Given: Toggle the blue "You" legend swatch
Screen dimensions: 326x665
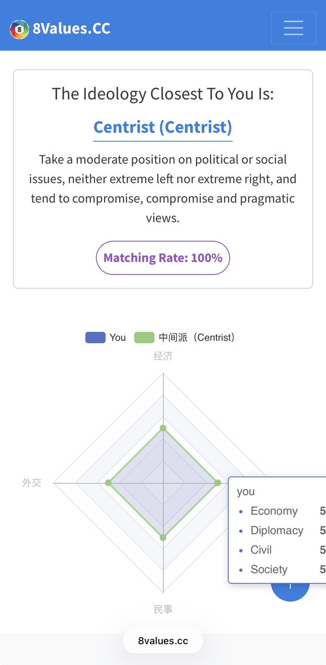Looking at the screenshot, I should click(x=95, y=337).
